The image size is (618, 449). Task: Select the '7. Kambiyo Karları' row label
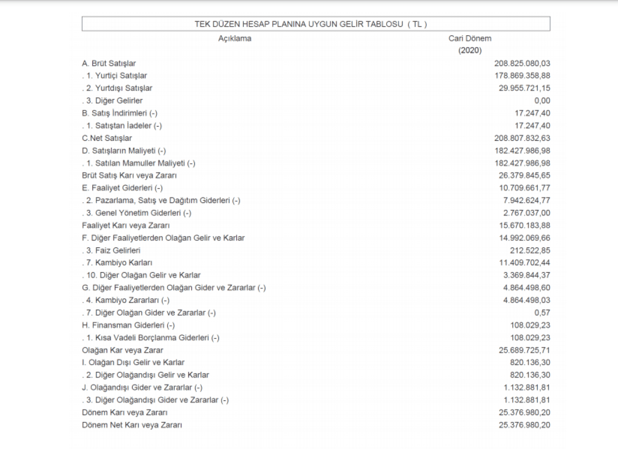pyautogui.click(x=117, y=263)
